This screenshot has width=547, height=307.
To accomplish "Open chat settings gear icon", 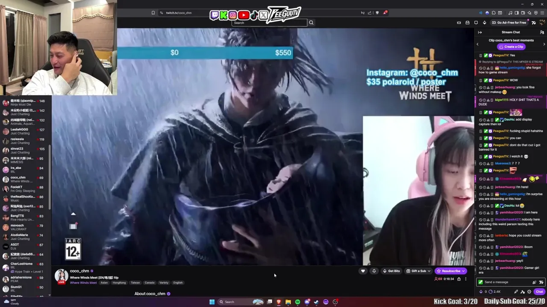I will click(529, 292).
